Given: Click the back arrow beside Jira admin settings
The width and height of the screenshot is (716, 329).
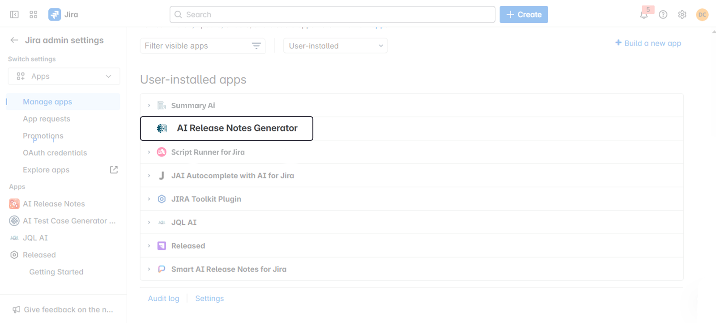Looking at the screenshot, I should coord(14,40).
